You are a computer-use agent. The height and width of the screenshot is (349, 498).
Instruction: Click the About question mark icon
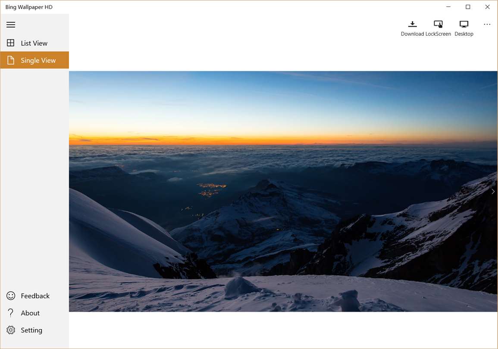click(x=10, y=313)
